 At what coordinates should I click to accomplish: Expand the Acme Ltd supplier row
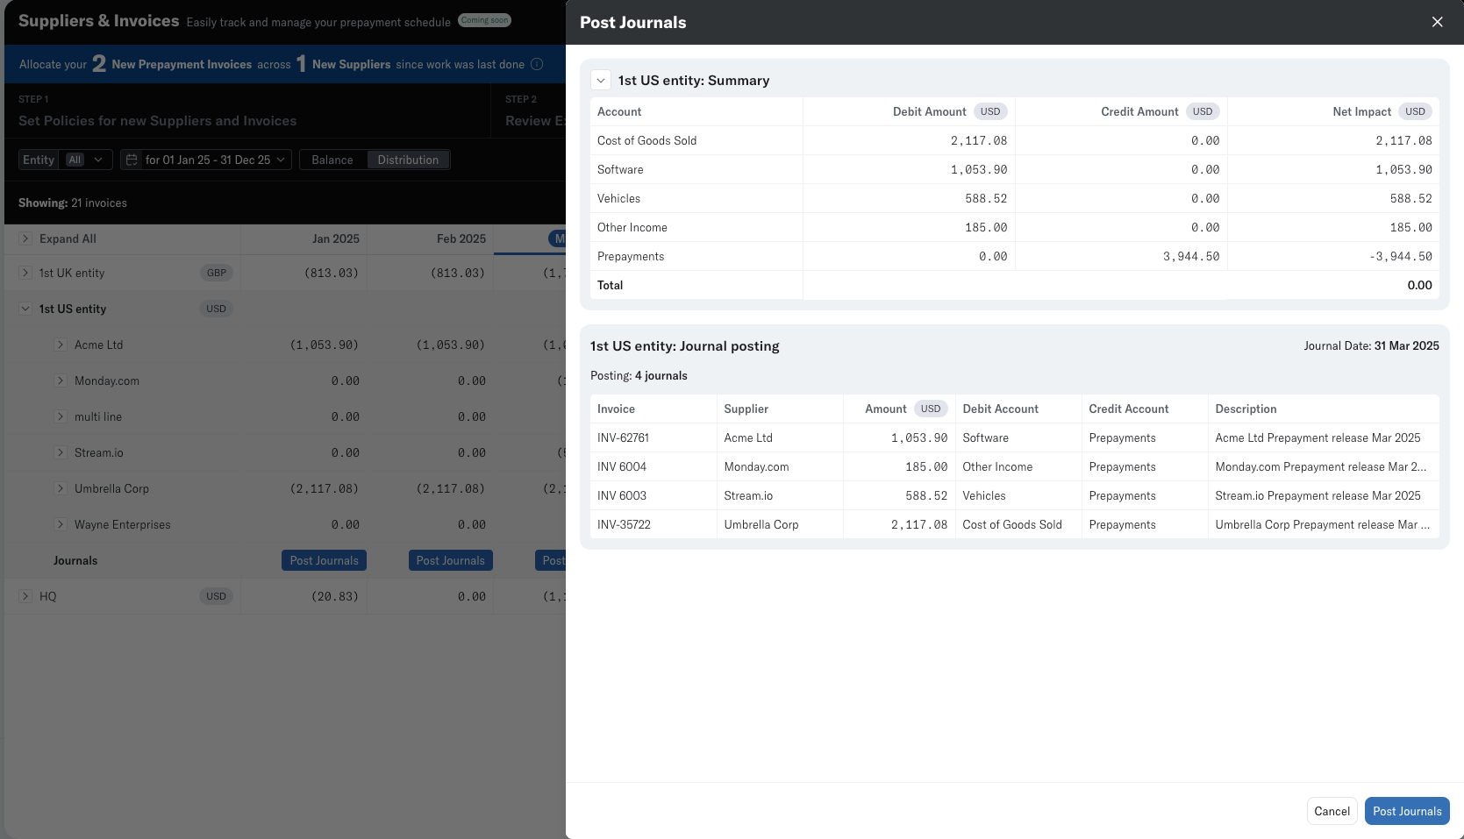[x=61, y=345]
